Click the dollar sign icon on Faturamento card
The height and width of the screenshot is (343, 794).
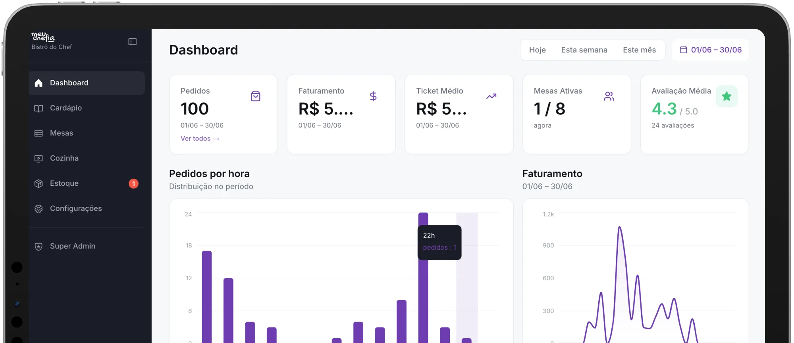[373, 96]
